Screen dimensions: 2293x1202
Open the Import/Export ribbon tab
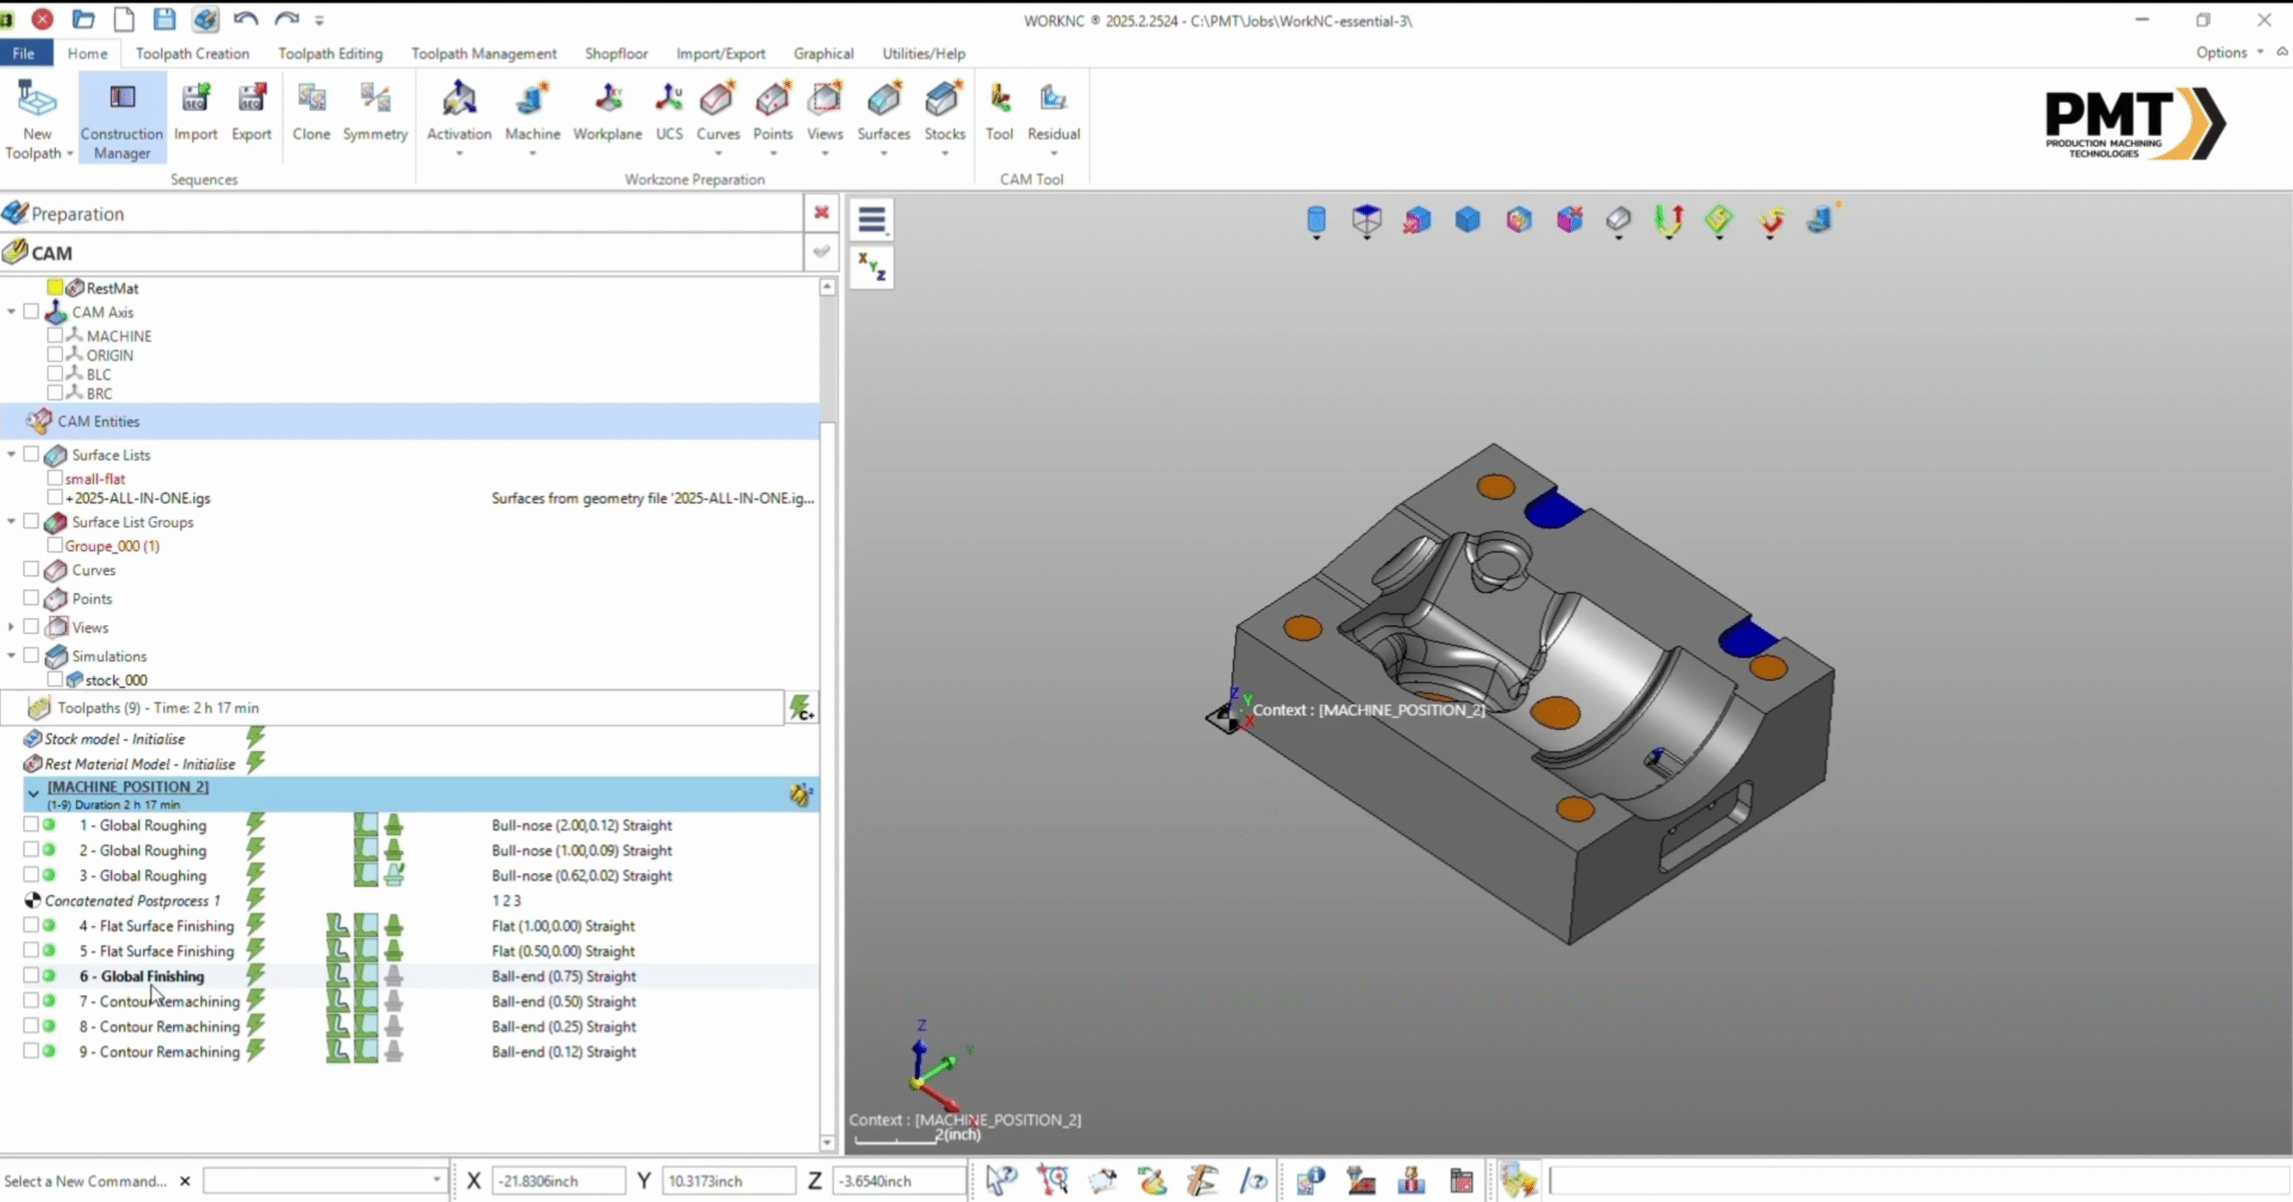point(720,53)
